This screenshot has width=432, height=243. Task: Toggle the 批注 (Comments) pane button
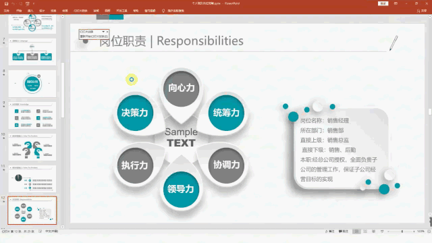tap(344, 232)
